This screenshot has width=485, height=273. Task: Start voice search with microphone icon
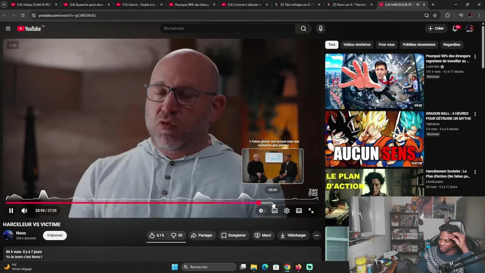321,28
